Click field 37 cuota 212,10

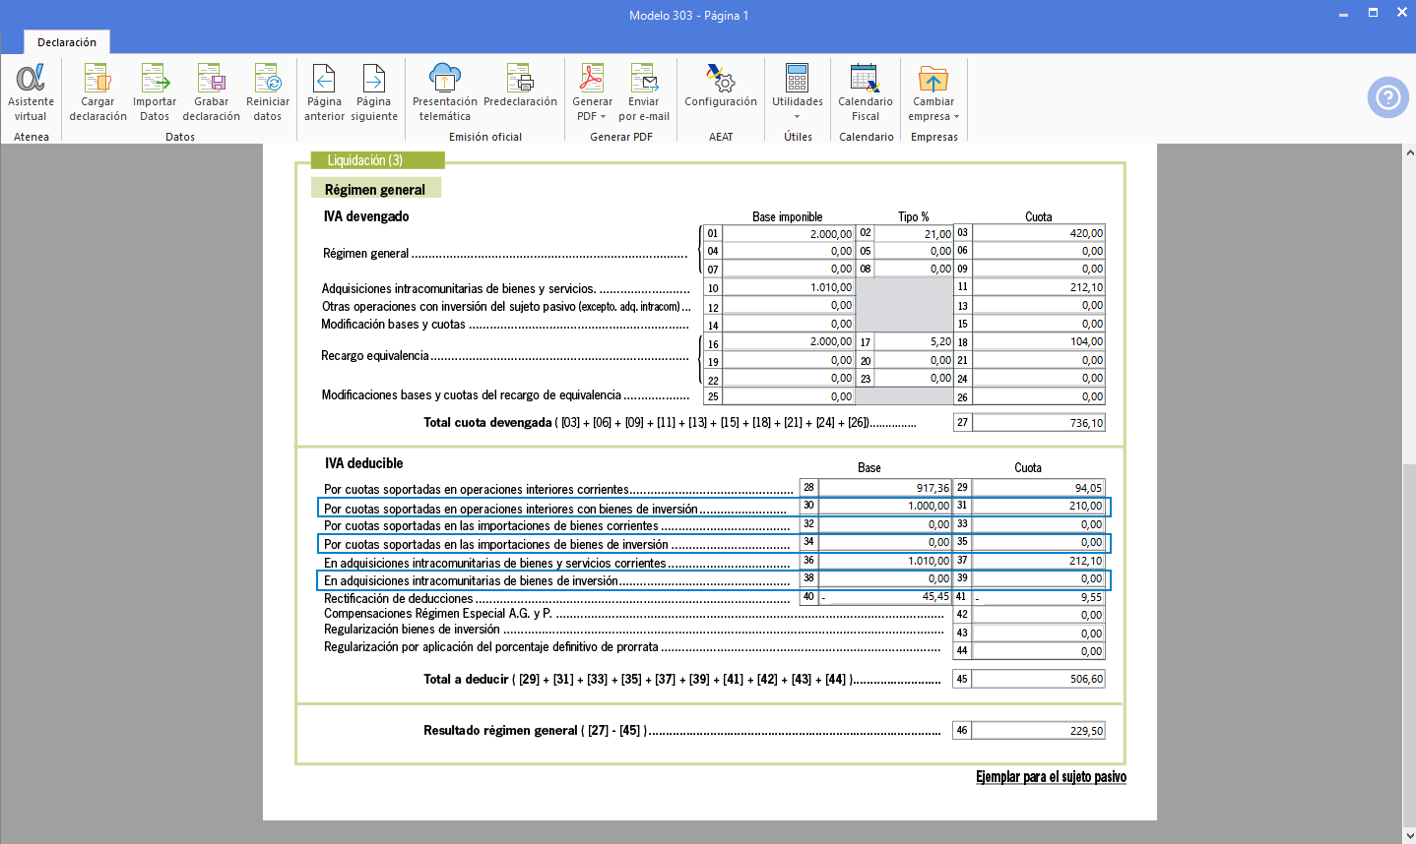pyautogui.click(x=1038, y=561)
